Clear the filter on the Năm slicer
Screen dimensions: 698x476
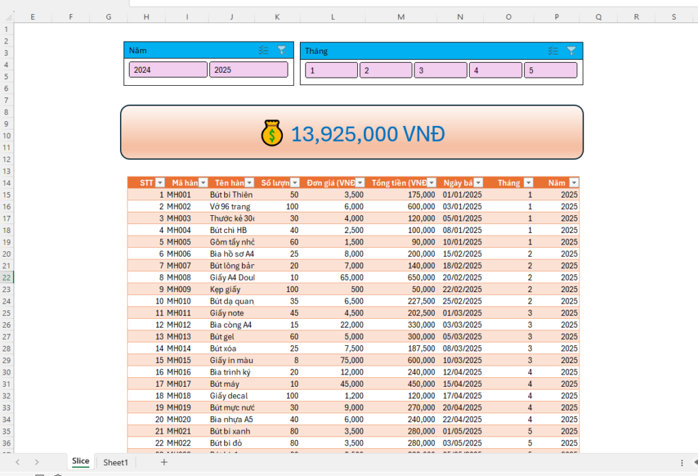[x=282, y=50]
